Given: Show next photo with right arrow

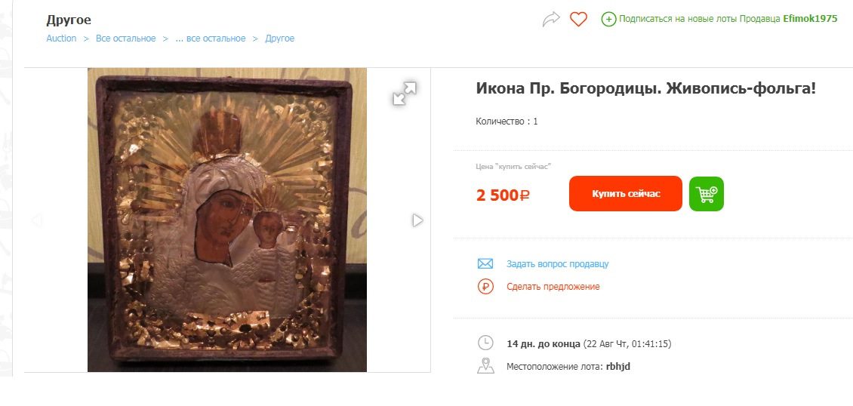Looking at the screenshot, I should [x=417, y=220].
